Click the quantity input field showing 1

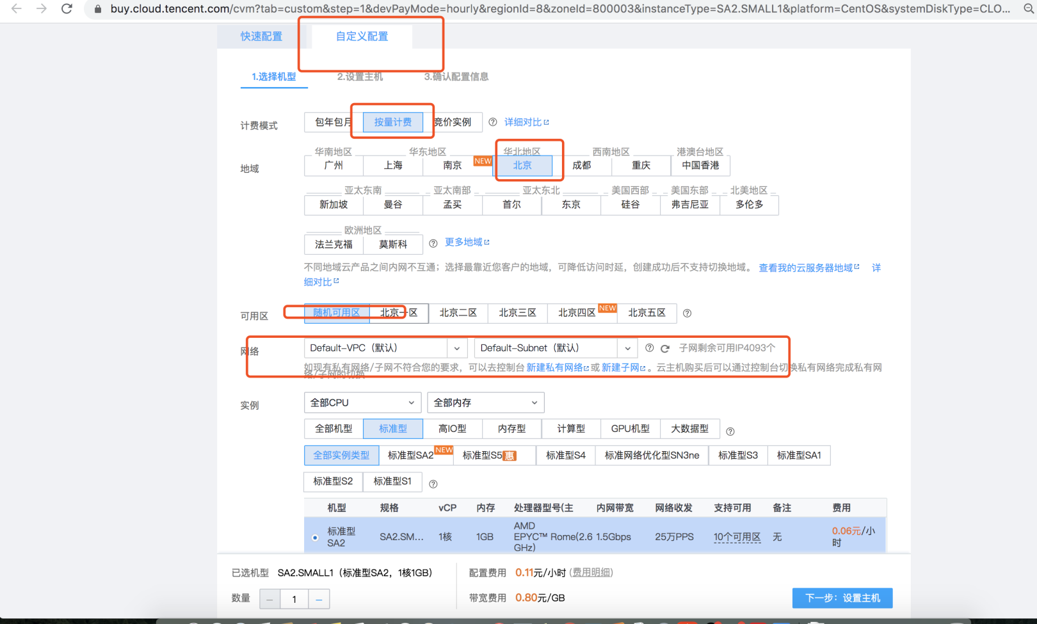pyautogui.click(x=294, y=599)
